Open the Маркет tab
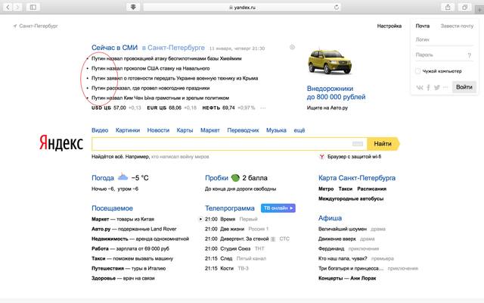The width and height of the screenshot is (484, 303). pyautogui.click(x=210, y=130)
